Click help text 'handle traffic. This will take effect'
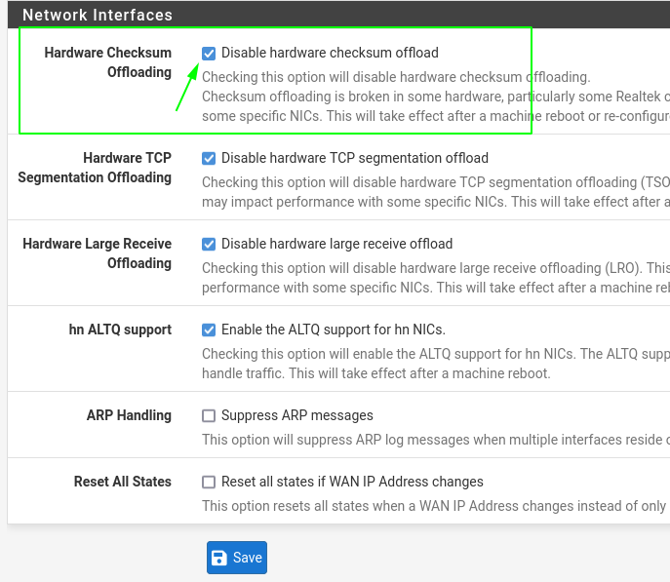 coord(376,373)
